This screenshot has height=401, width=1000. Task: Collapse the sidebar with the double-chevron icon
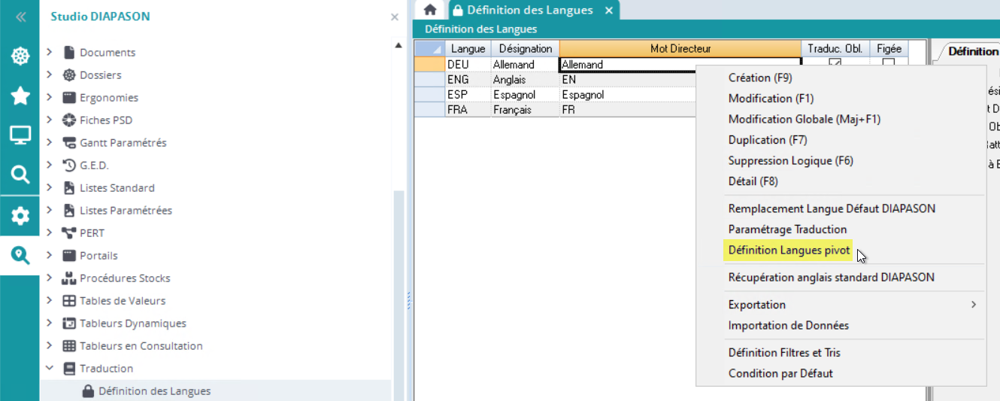[x=20, y=17]
